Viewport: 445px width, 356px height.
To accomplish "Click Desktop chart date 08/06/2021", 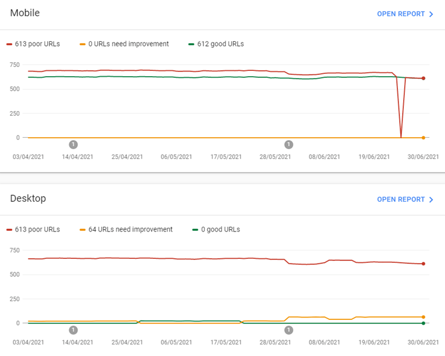I will pyautogui.click(x=324, y=343).
